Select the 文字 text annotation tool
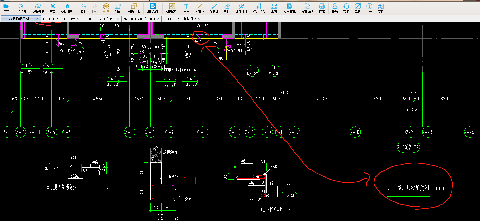This screenshot has width=480, height=221. click(187, 8)
